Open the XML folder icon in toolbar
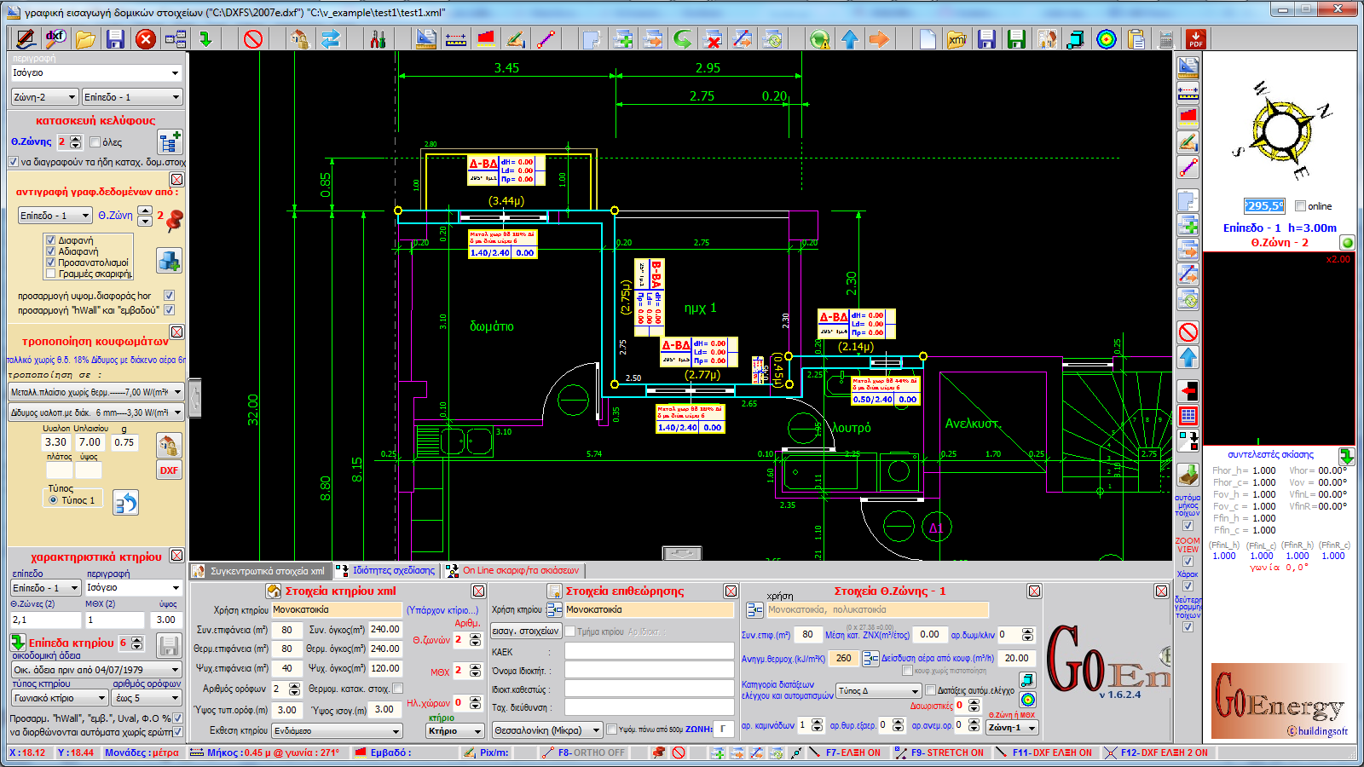Viewport: 1364px width, 767px height. click(x=957, y=39)
